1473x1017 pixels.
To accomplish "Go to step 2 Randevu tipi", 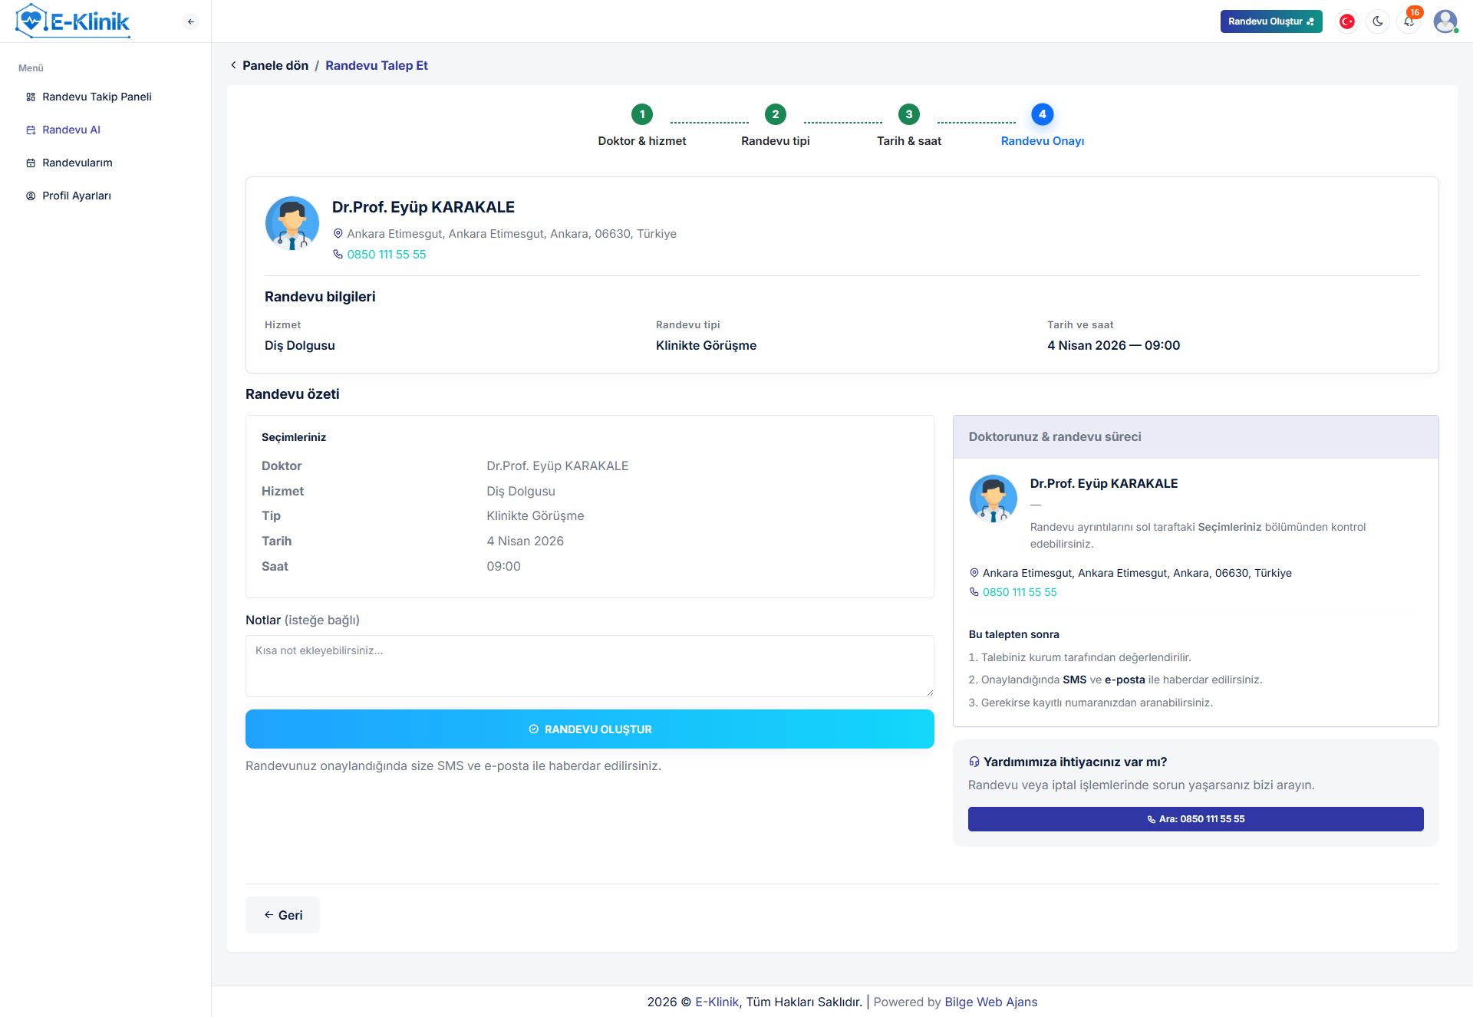I will point(776,114).
